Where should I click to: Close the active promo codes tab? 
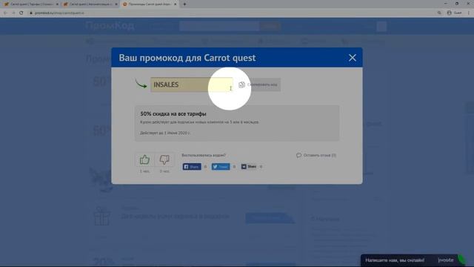click(175, 4)
